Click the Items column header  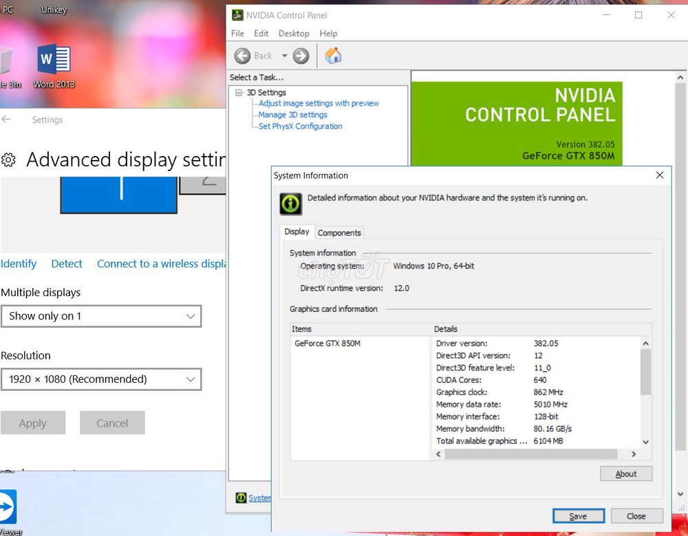pos(360,329)
